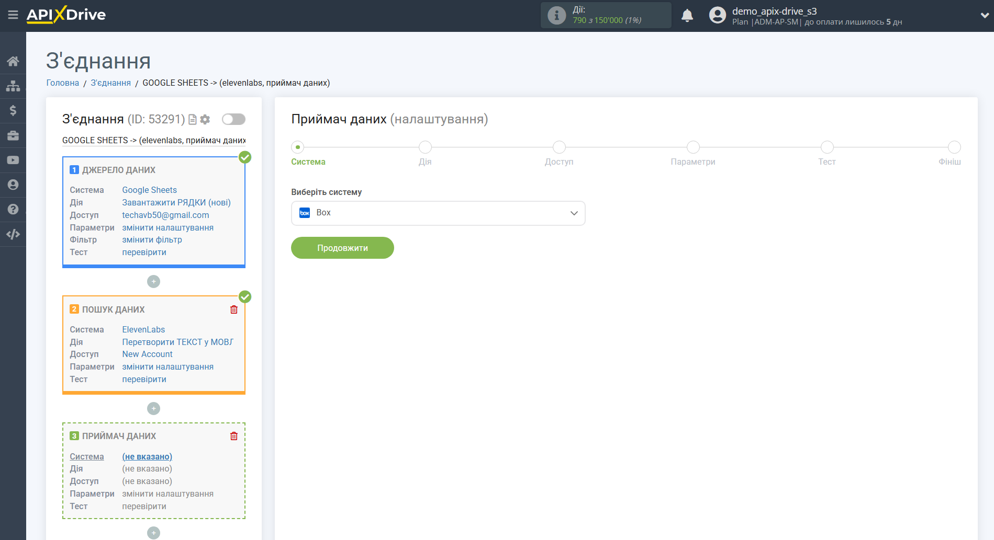Click '(не вказано)' Система link in Приймач даних
Image resolution: width=994 pixels, height=540 pixels.
pos(147,456)
